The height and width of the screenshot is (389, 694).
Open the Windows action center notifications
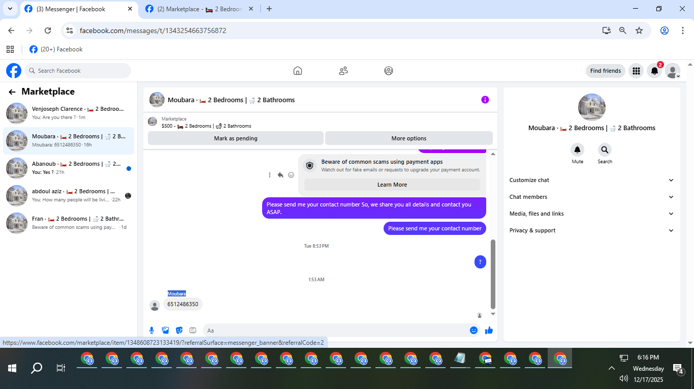[x=678, y=368]
